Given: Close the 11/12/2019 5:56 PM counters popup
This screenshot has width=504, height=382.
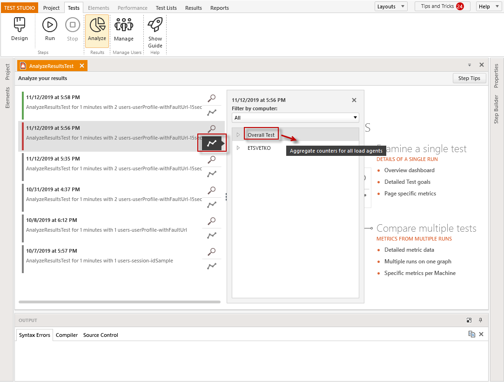Looking at the screenshot, I should click(354, 100).
